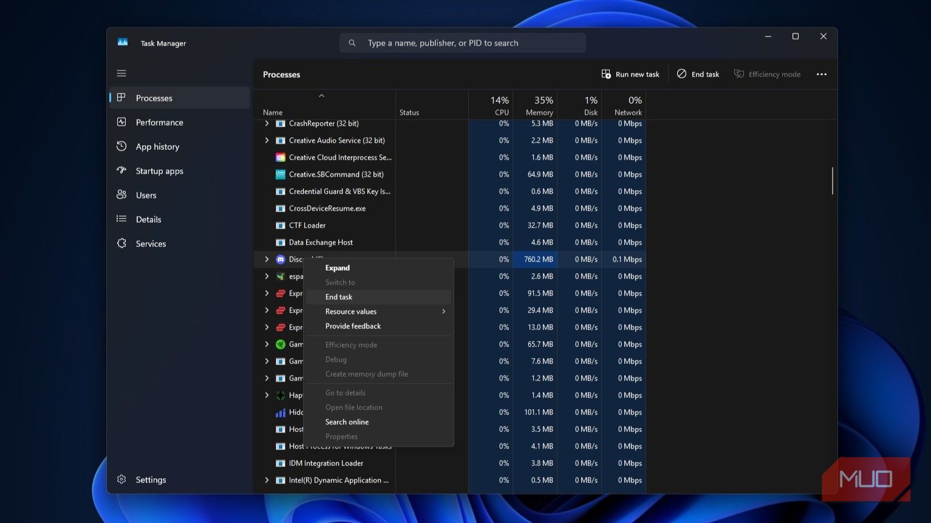931x523 pixels.
Task: Open the App history page
Action: coord(179,146)
